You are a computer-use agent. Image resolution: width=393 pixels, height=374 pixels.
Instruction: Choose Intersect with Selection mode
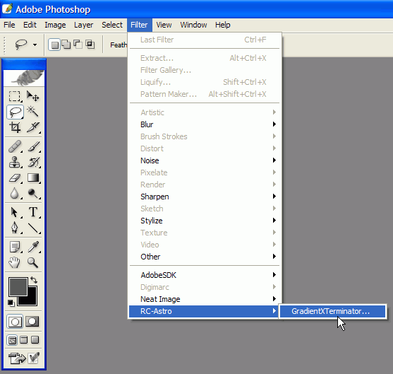click(x=90, y=45)
